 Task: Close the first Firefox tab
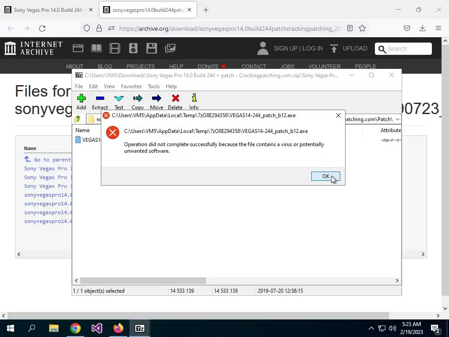[x=91, y=10]
